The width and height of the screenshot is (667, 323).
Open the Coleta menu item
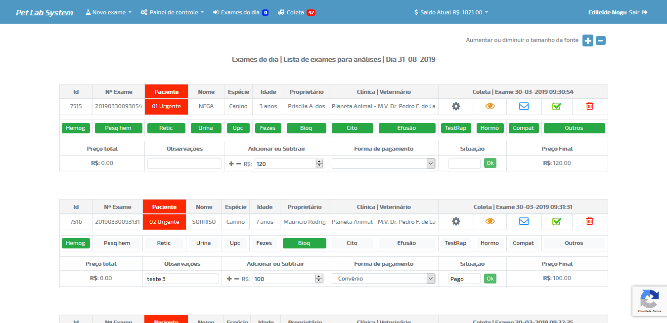coord(296,12)
